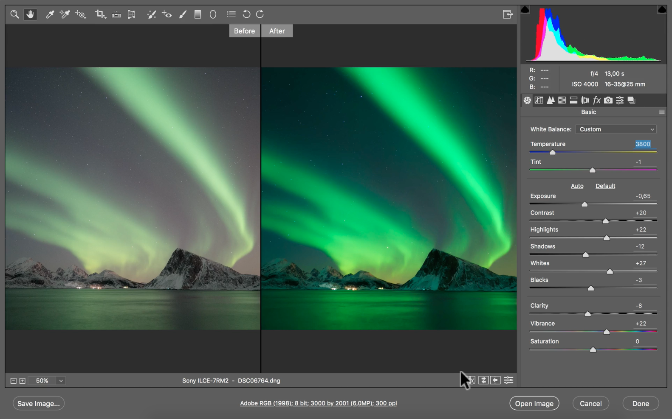This screenshot has height=419, width=672.
Task: Select the Spot Removal tool
Action: tap(151, 14)
